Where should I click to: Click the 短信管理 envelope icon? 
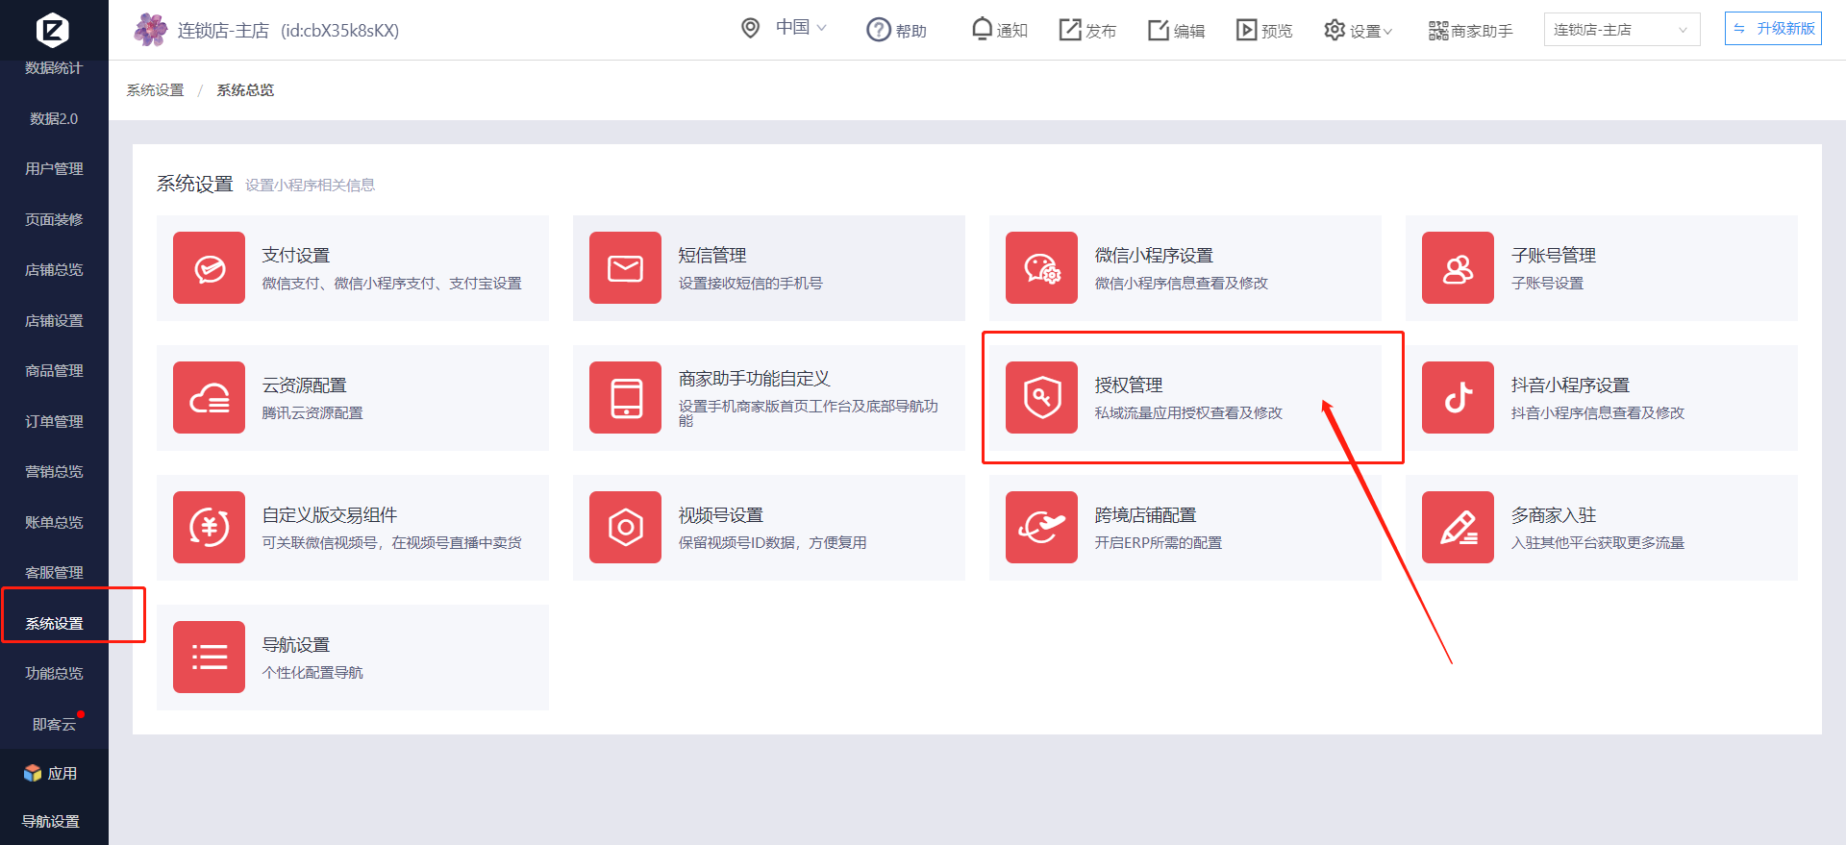tap(625, 267)
